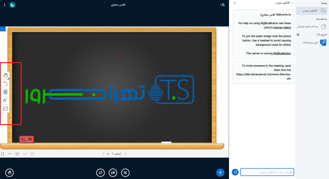Click the trash icon to clear annotations
329x179 pixels.
click(x=5, y=92)
